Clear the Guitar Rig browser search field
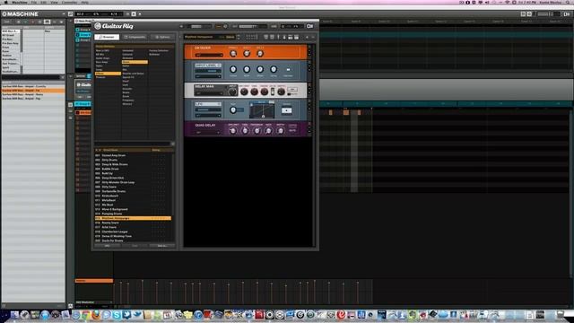 173,144
